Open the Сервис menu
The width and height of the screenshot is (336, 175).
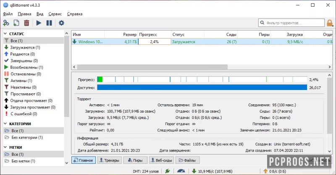(55, 14)
